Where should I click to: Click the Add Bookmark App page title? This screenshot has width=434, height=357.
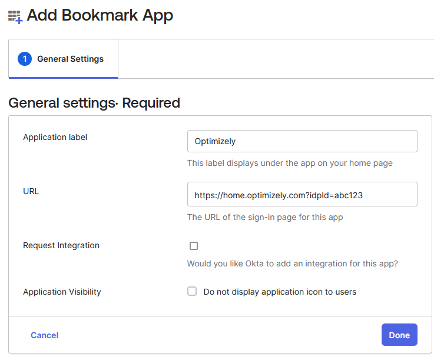[x=100, y=15]
